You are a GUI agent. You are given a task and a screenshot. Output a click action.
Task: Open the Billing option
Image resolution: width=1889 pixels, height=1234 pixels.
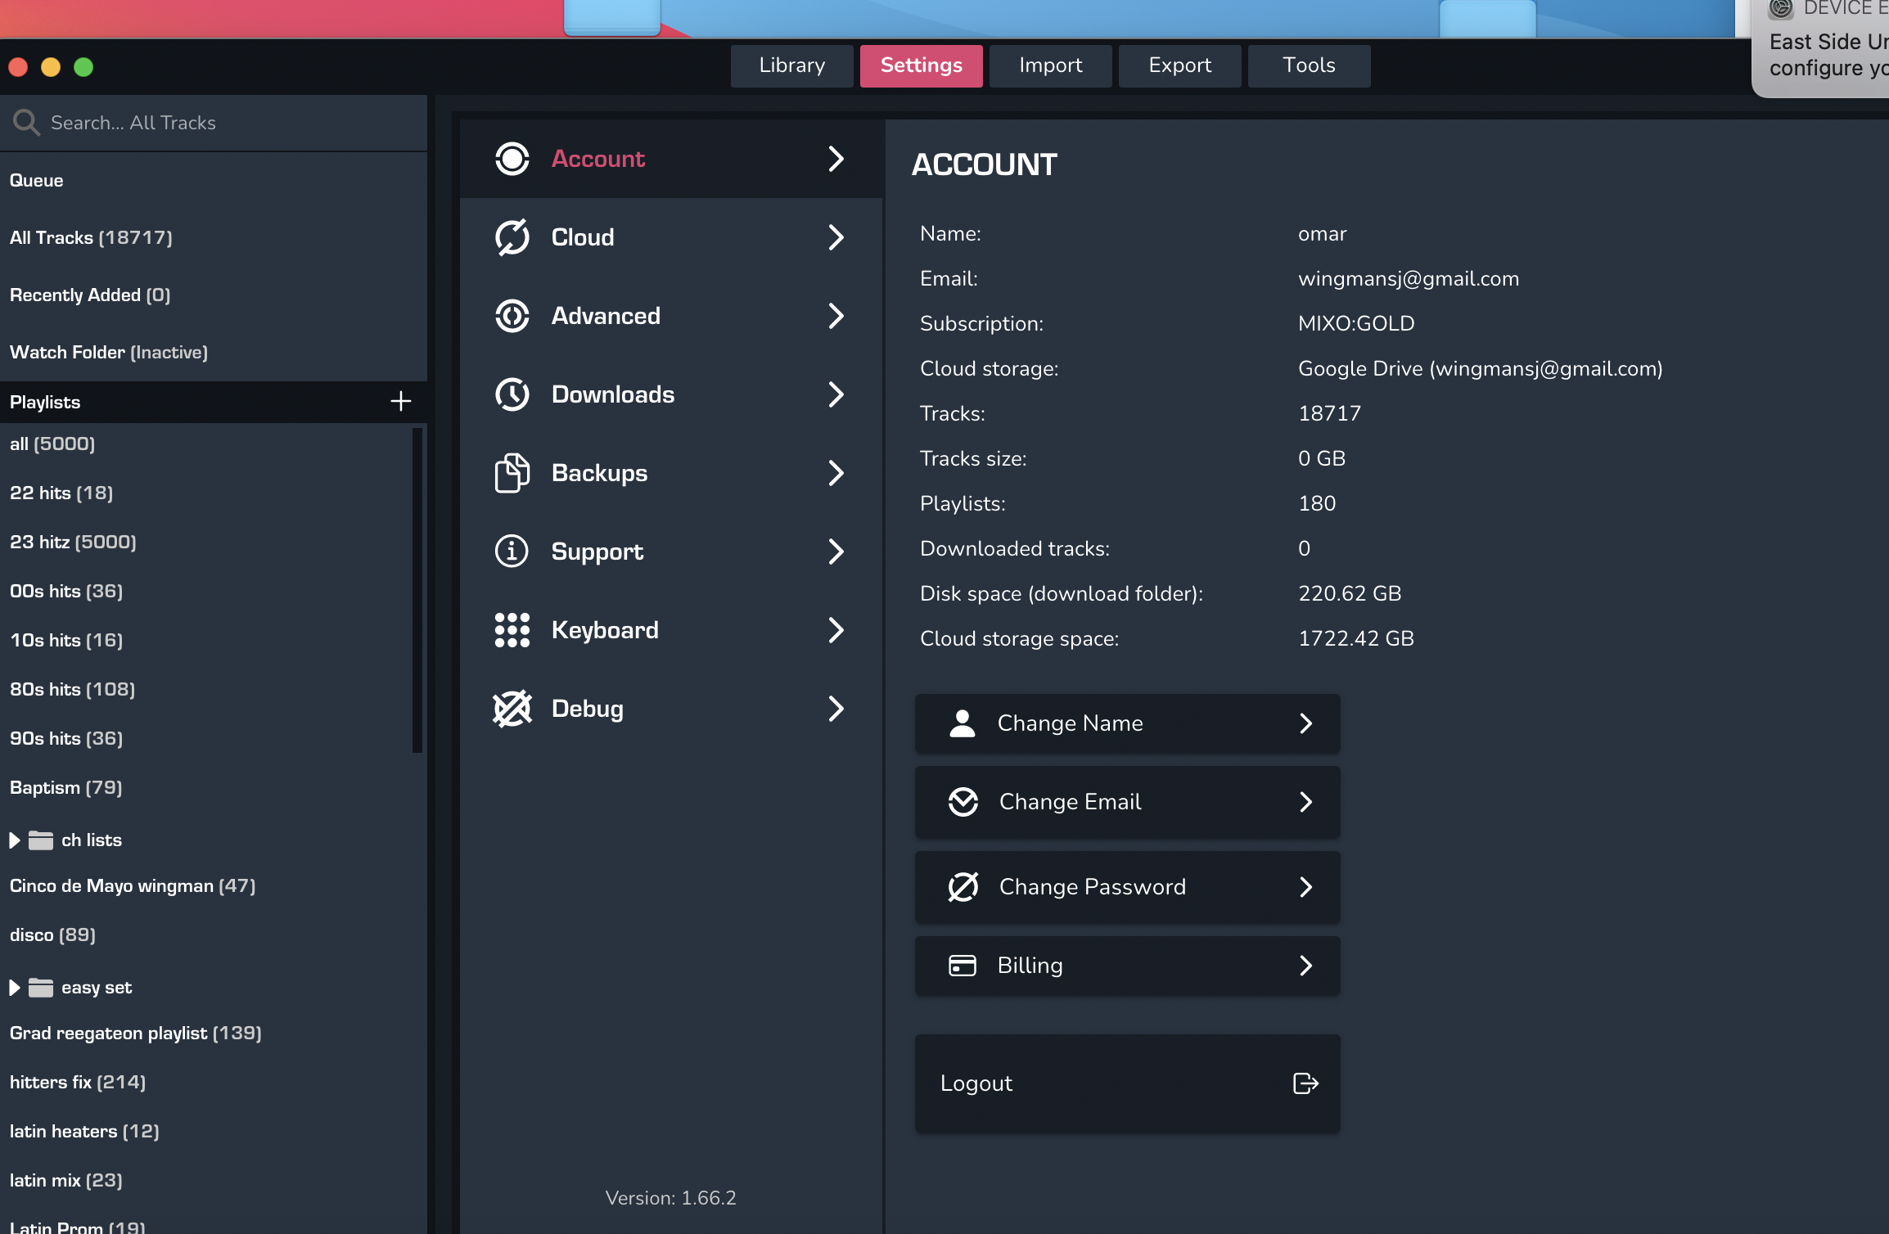1127,966
